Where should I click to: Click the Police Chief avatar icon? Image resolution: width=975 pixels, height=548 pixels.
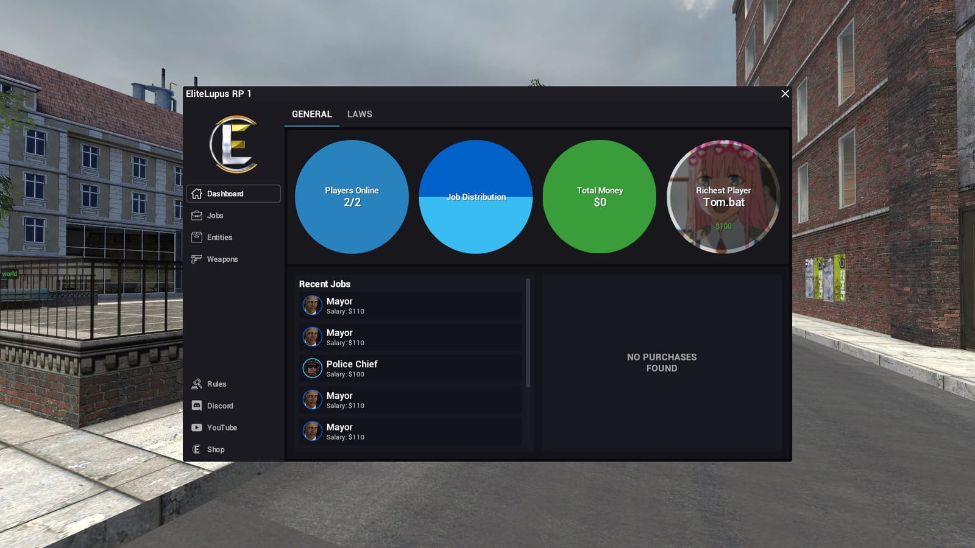312,368
